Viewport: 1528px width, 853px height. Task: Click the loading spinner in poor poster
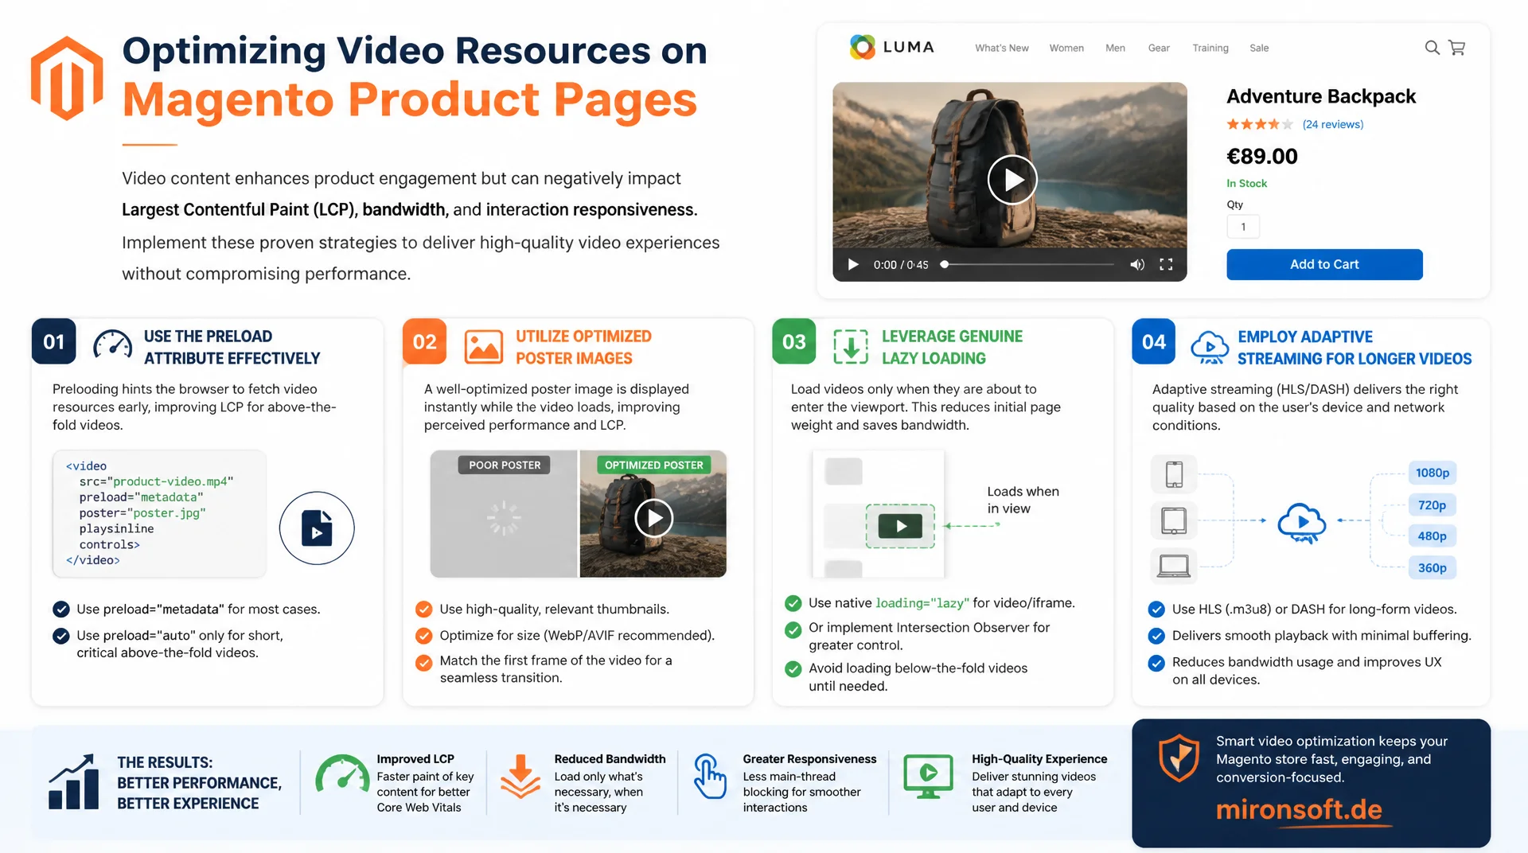[x=504, y=518]
